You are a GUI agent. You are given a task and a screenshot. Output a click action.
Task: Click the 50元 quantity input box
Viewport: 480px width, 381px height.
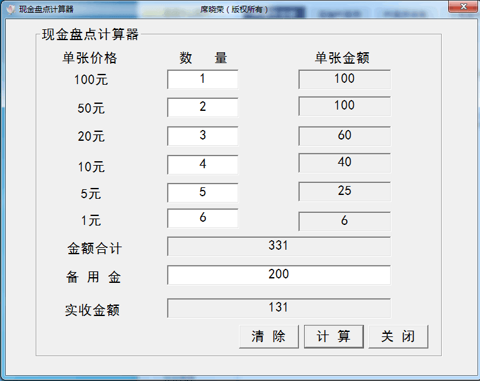click(203, 108)
